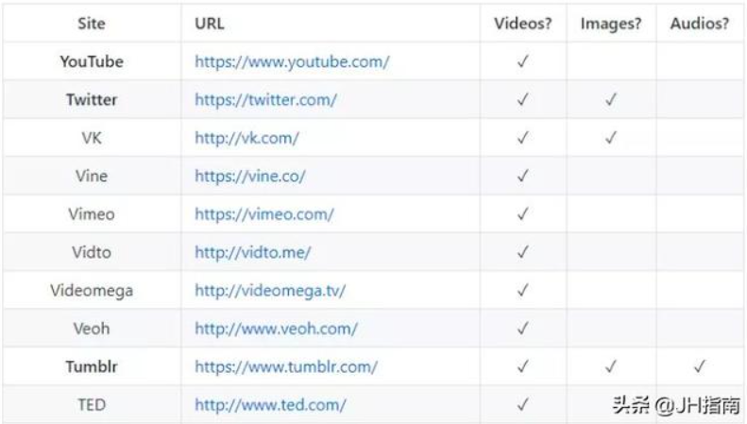Follow the vk.com hyperlink
The image size is (747, 424).
pyautogui.click(x=246, y=138)
